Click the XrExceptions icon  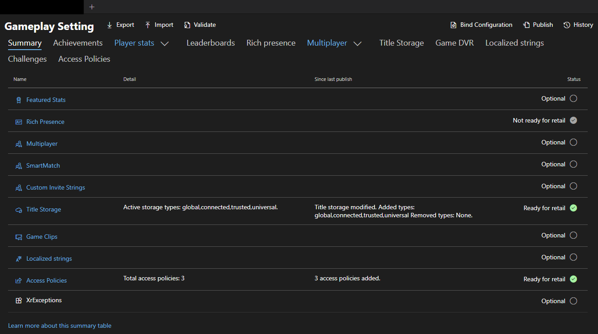(x=18, y=300)
